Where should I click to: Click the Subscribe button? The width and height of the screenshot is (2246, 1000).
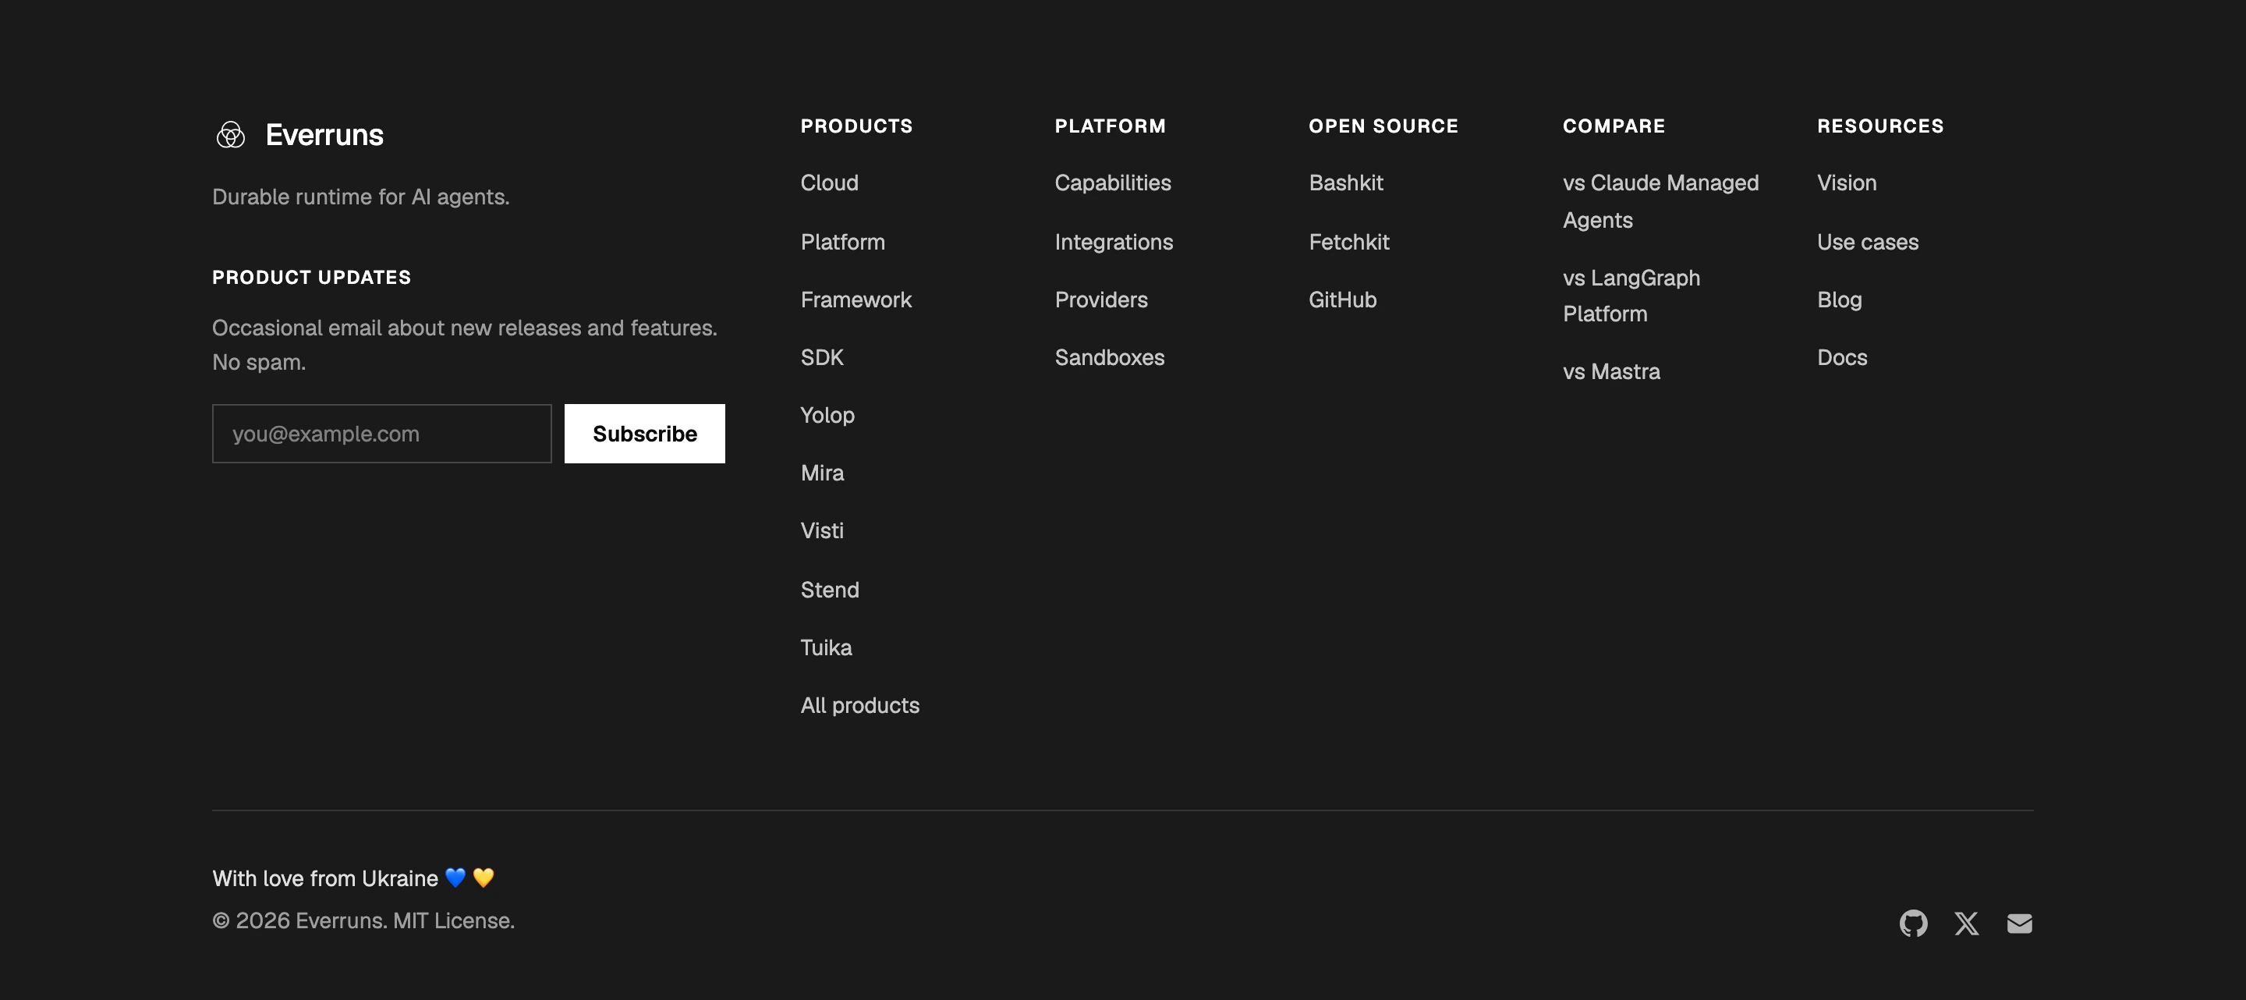(x=644, y=433)
